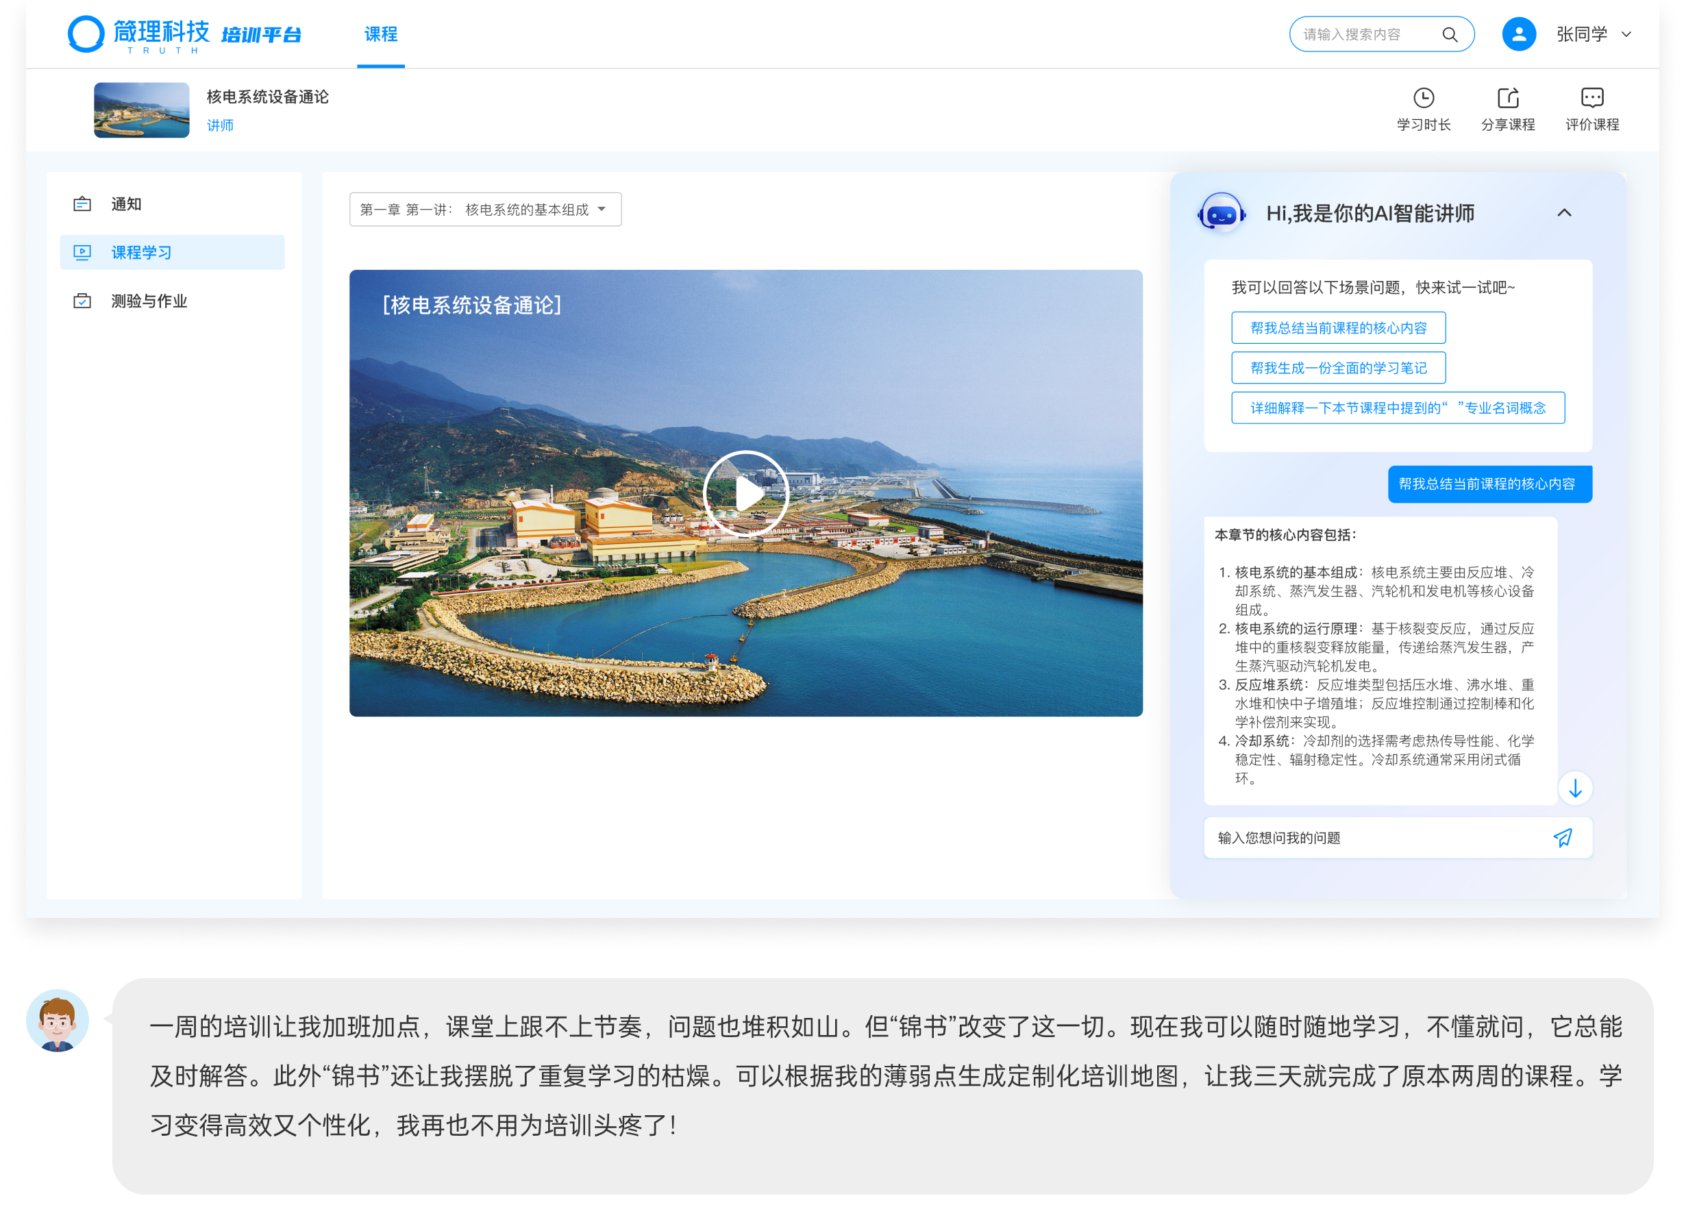Click 帮我生成一份全面的学习笔记 suggestion

click(x=1338, y=368)
